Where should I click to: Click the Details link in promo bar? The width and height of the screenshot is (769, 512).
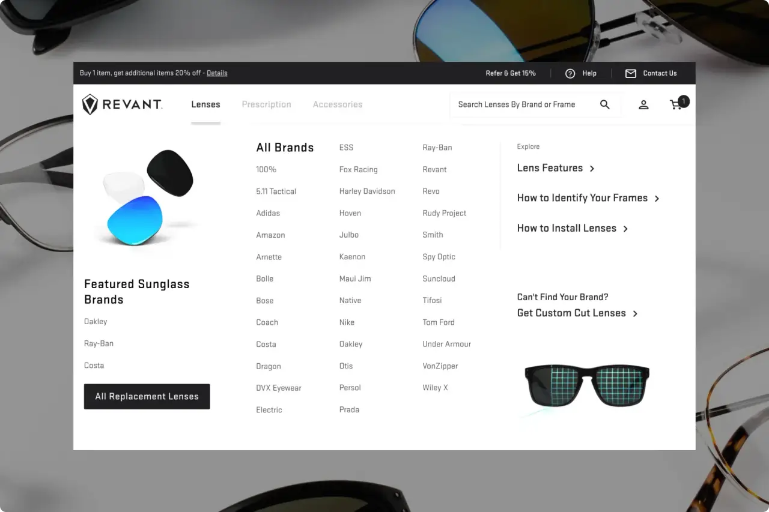pos(217,73)
